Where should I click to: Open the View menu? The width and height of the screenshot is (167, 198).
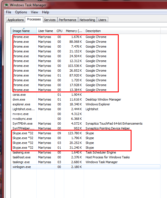pyautogui.click(x=34, y=12)
